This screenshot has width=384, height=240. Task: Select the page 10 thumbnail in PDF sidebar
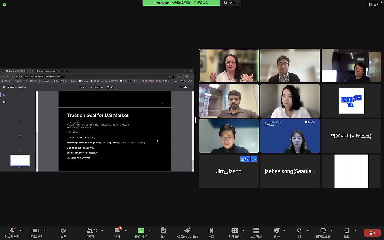20,160
